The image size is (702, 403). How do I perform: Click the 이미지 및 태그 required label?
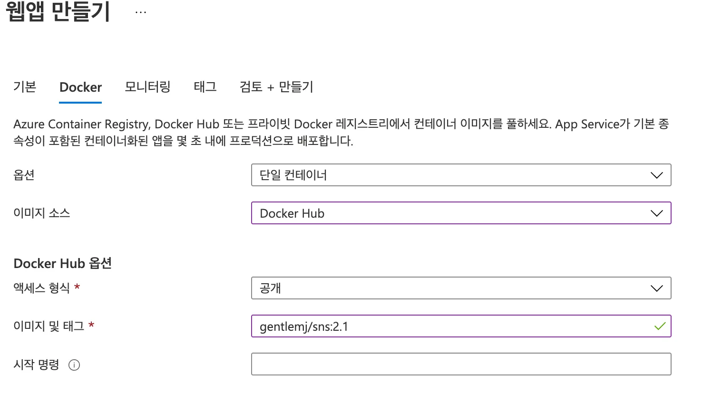point(49,326)
